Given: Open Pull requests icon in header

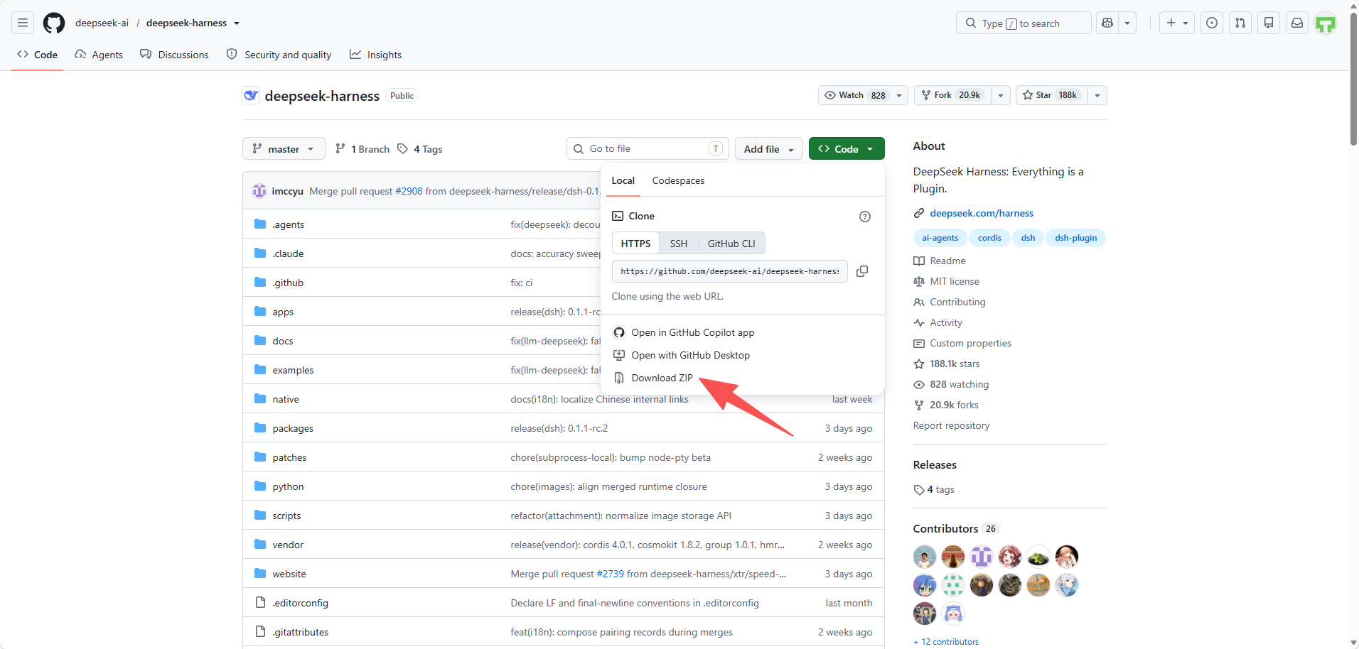Looking at the screenshot, I should click(x=1240, y=23).
